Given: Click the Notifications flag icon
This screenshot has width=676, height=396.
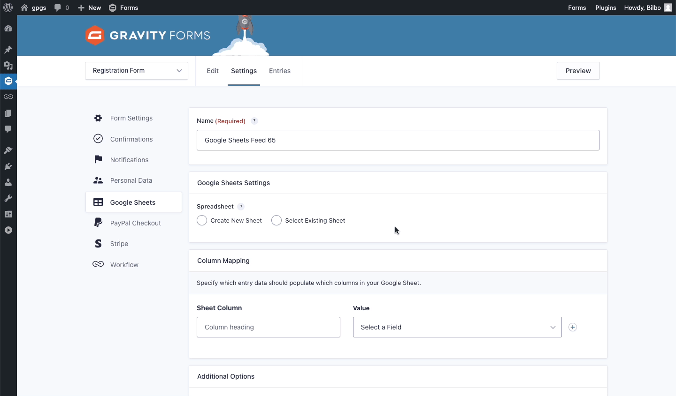Looking at the screenshot, I should point(98,159).
